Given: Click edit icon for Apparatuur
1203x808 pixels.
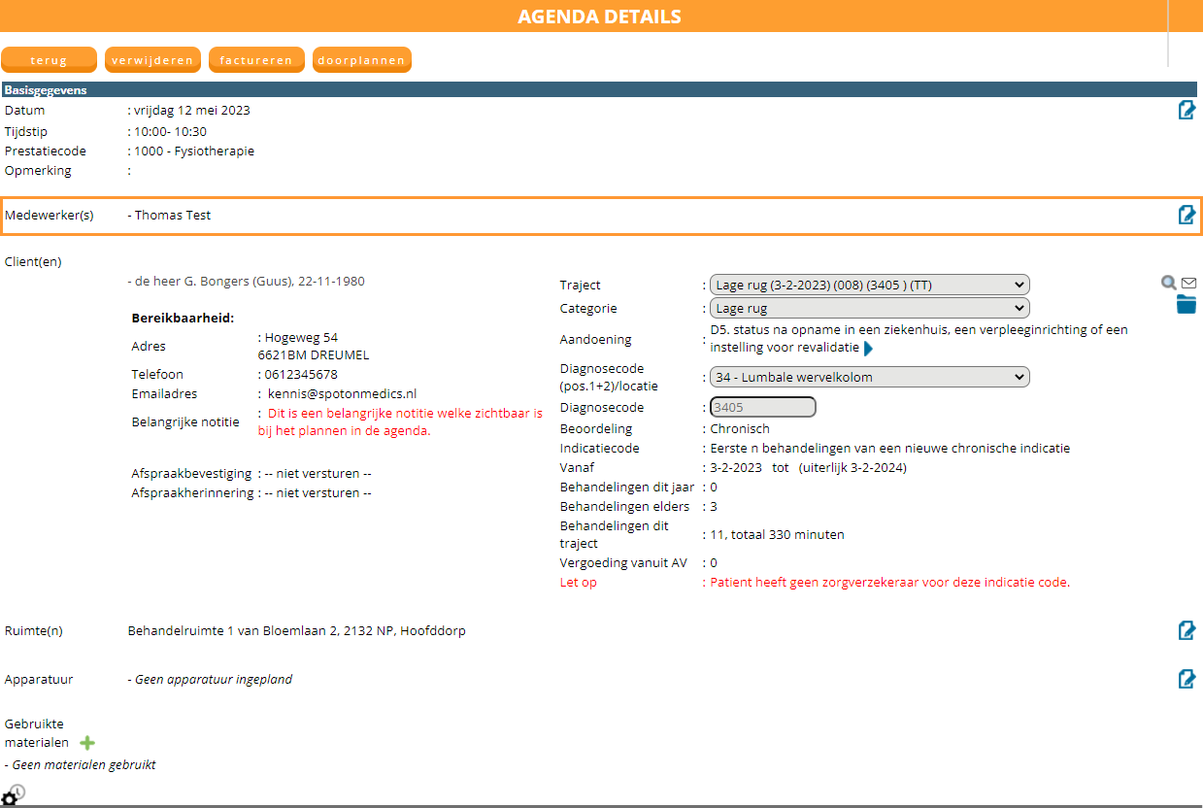Looking at the screenshot, I should click(1186, 679).
